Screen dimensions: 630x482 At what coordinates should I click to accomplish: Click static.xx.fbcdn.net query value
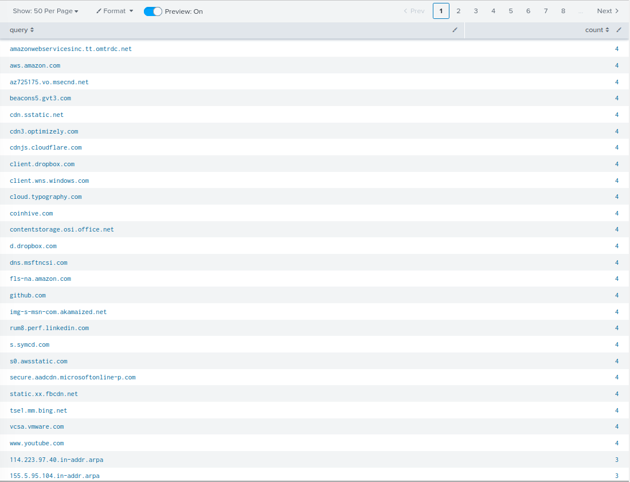(x=44, y=394)
